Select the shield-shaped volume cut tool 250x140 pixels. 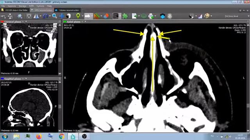click(x=29, y=16)
